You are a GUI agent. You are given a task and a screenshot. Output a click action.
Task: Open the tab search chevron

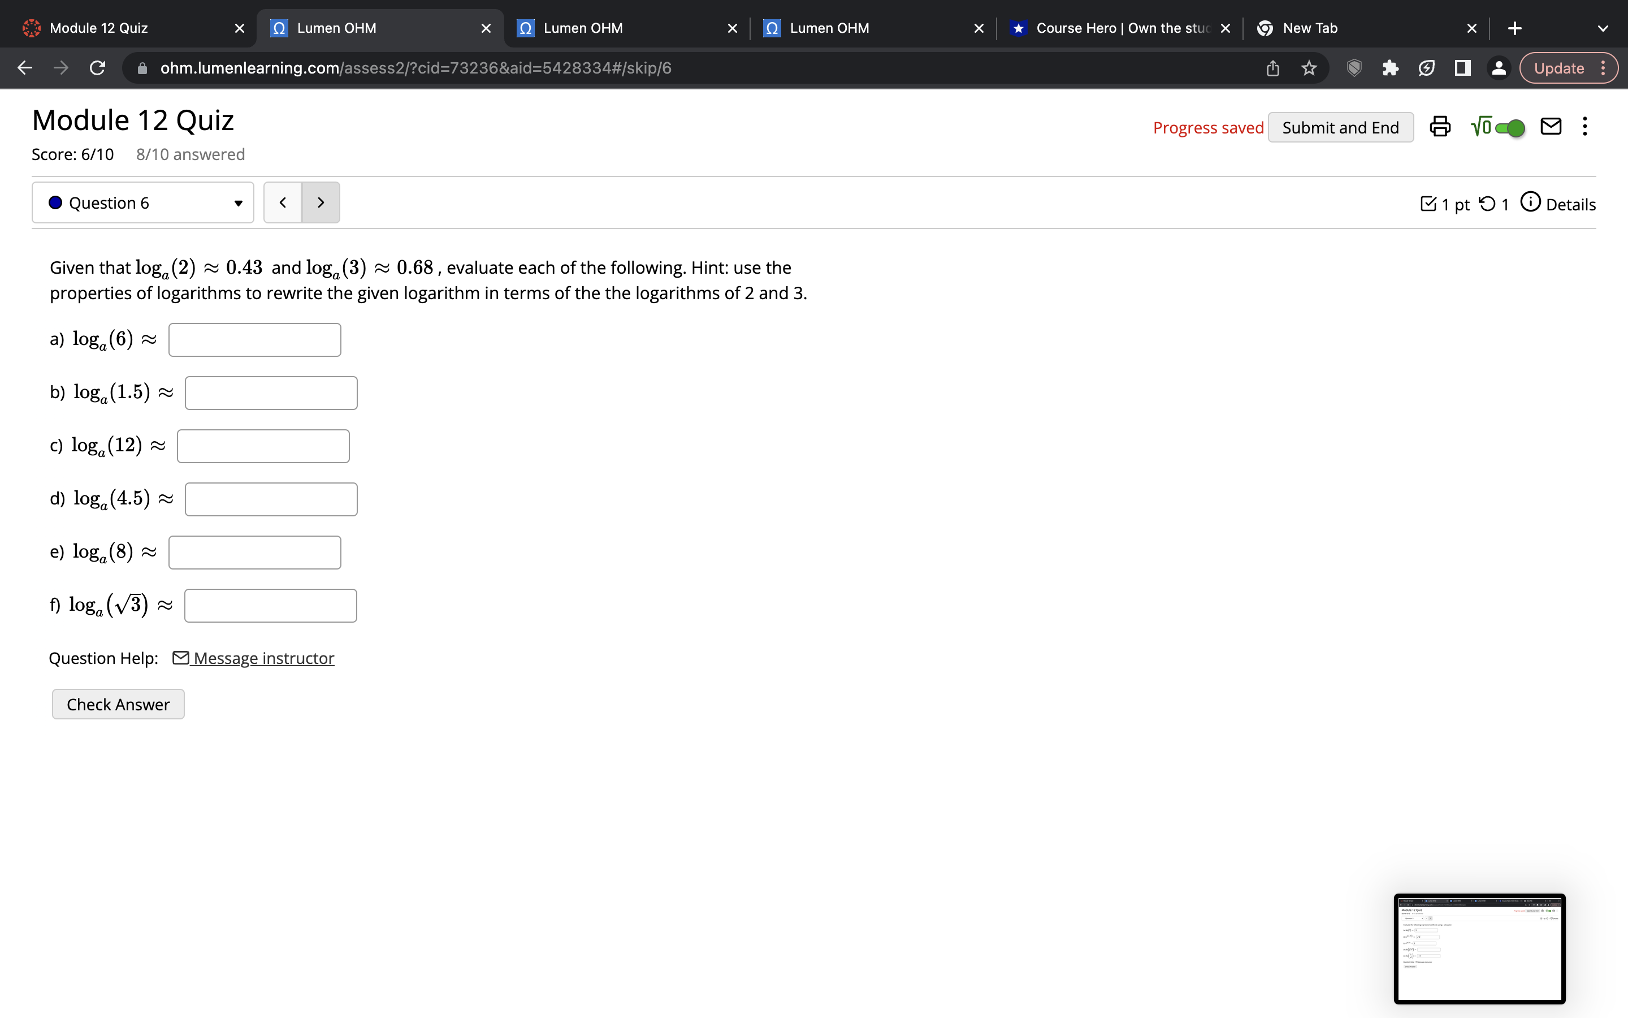1603,28
